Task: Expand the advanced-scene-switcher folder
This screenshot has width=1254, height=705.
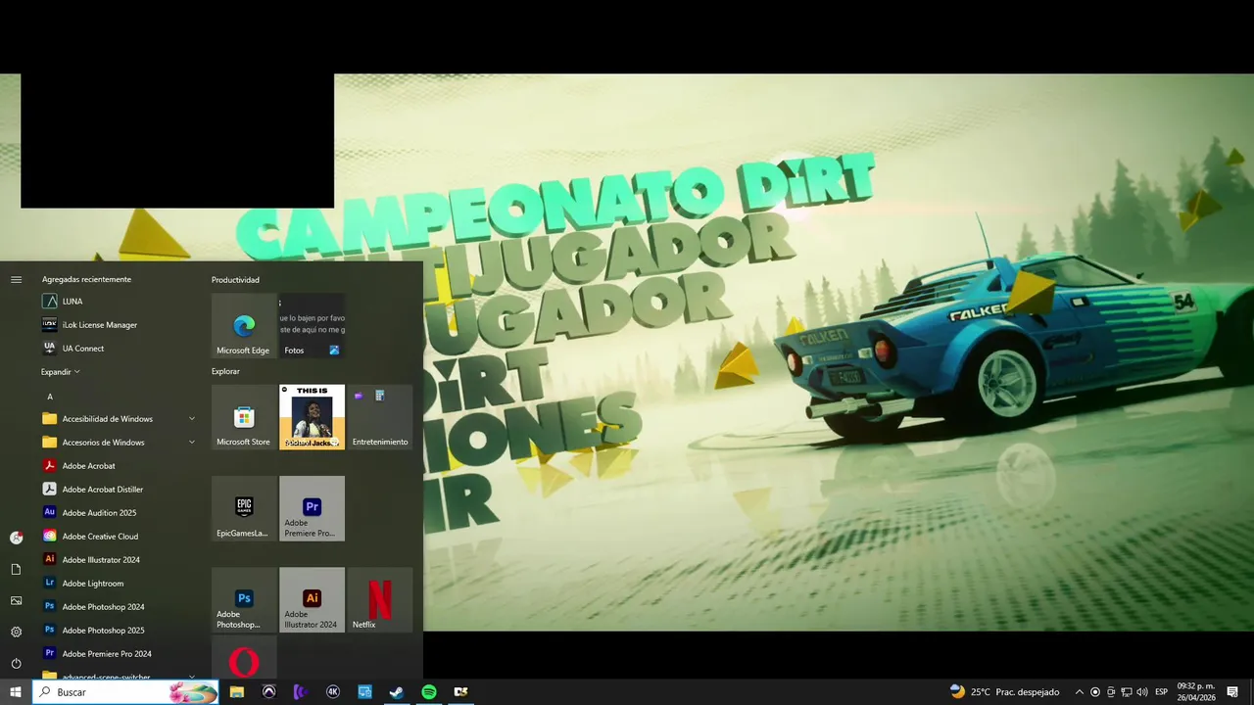Action: coord(118,674)
